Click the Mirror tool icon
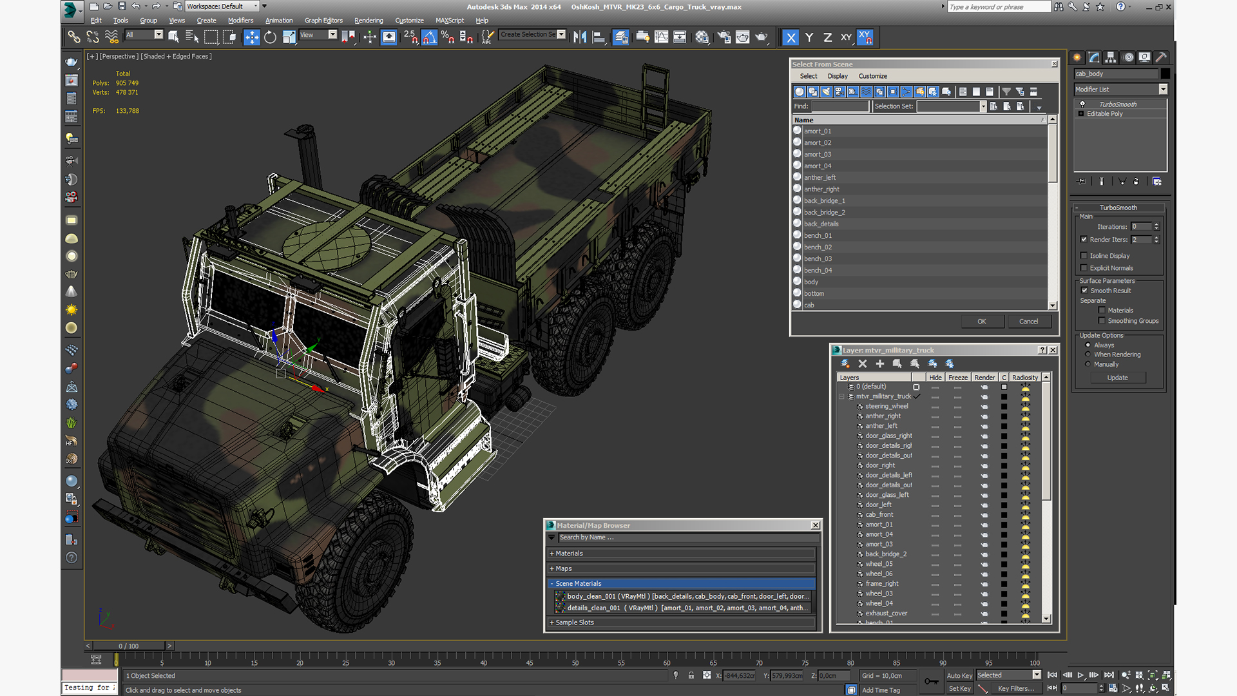 click(x=580, y=37)
